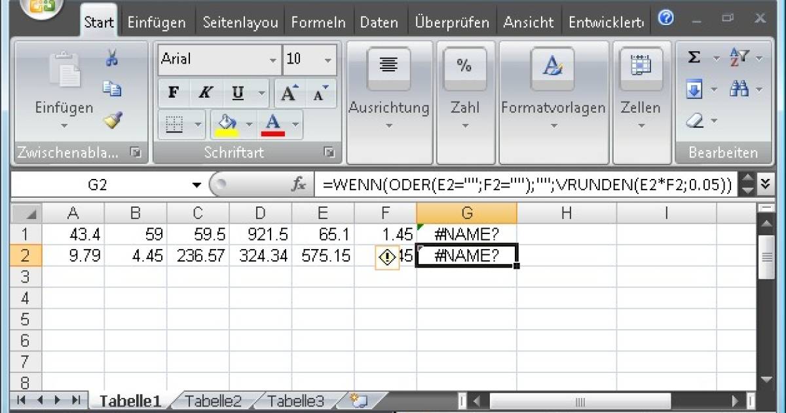Image resolution: width=786 pixels, height=413 pixels.
Task: Select row header 2
Action: [x=26, y=256]
